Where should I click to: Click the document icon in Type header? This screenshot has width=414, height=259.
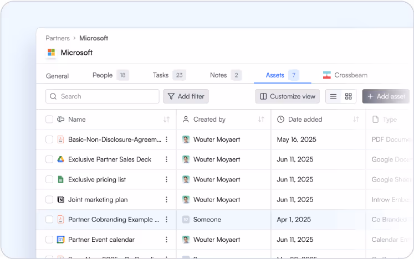click(x=375, y=120)
